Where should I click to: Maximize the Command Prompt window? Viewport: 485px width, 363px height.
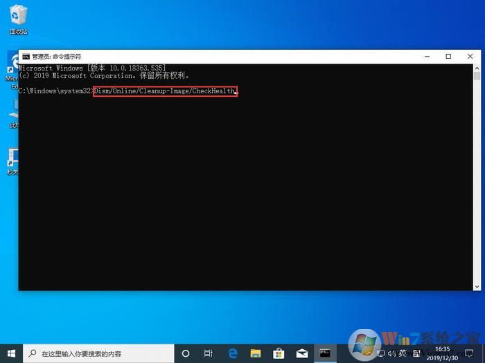coord(448,57)
